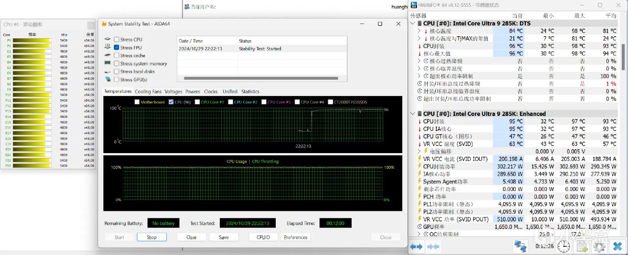This screenshot has height=255, width=628.
Task: Click lightning icon of PCH 功率 row
Action: point(419,196)
